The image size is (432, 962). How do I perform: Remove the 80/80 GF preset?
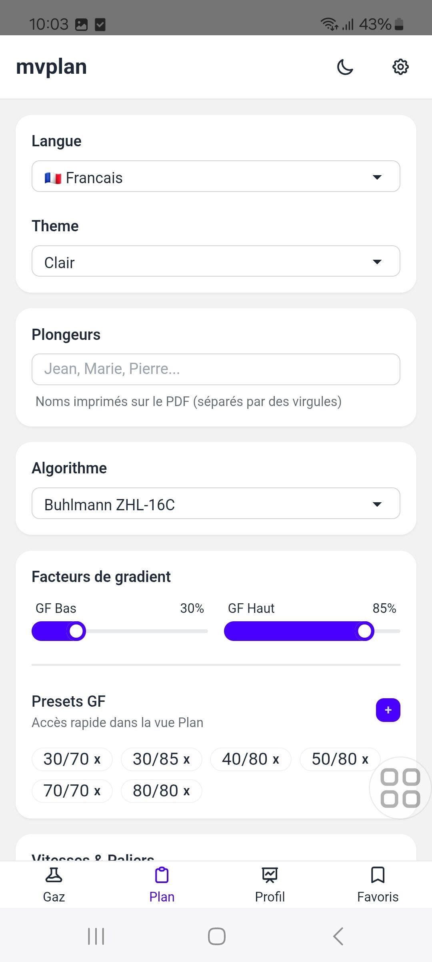(186, 791)
